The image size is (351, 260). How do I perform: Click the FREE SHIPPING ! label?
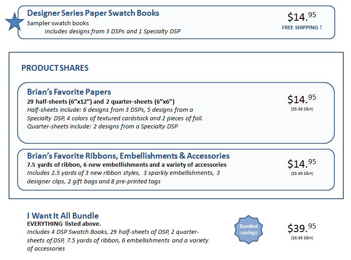pos(302,27)
